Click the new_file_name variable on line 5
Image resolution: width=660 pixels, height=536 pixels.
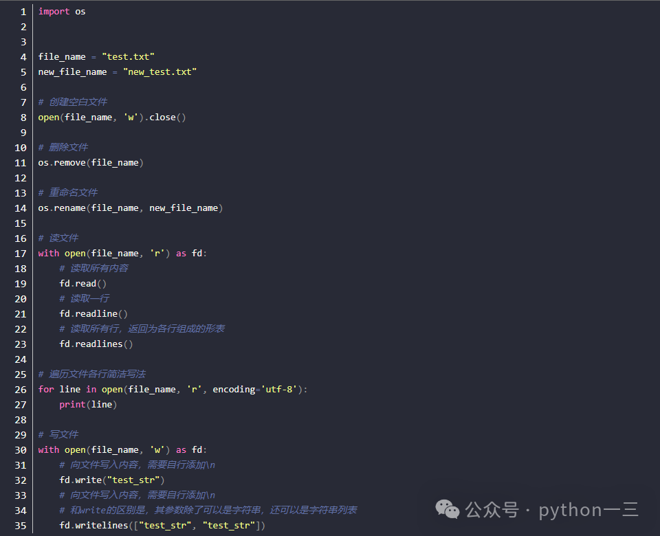point(72,72)
